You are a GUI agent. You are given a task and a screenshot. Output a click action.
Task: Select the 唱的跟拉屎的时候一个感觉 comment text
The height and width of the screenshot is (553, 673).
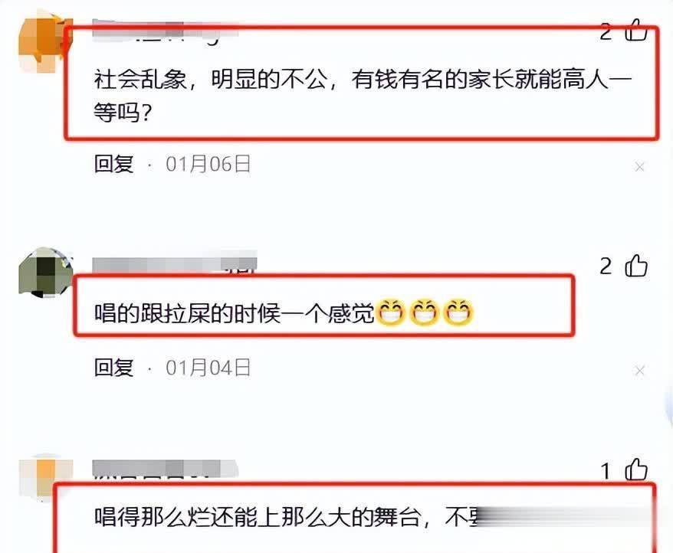pyautogui.click(x=235, y=313)
